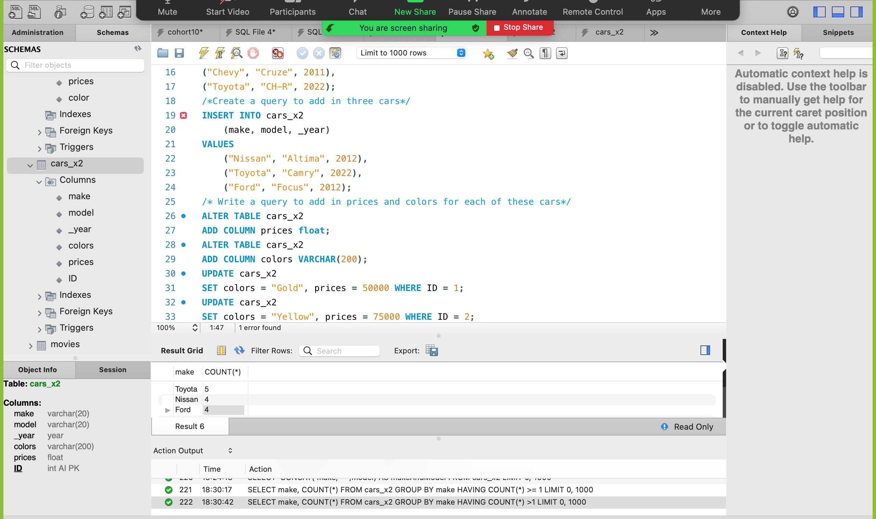Run explain plan on the statement
876x519 pixels.
pos(237,53)
